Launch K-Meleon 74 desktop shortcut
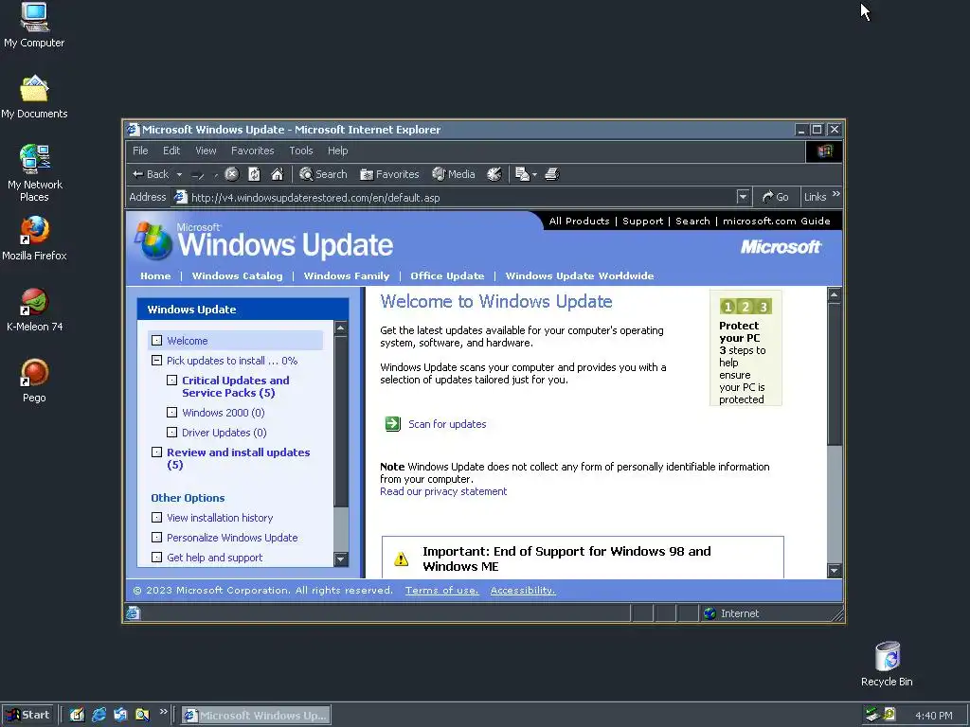Screen dimensions: 970x727 click(34, 310)
